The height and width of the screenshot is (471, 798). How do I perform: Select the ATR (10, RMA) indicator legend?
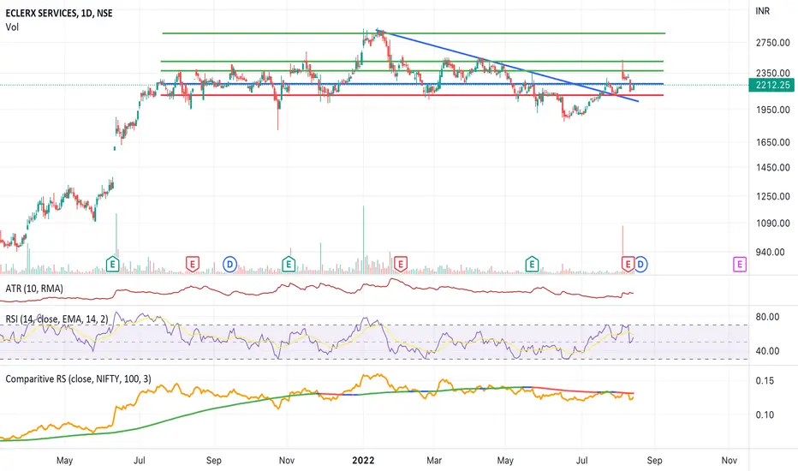point(34,289)
